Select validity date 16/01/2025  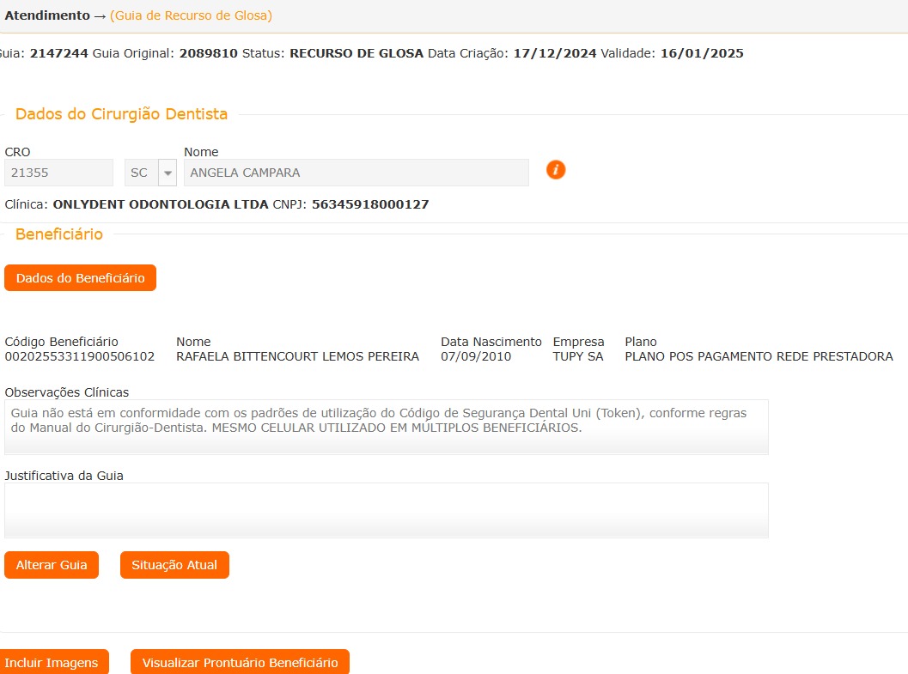(702, 53)
